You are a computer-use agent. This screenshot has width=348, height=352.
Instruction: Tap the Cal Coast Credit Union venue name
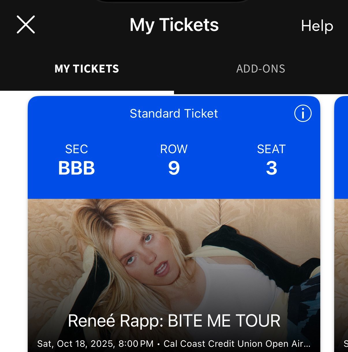coord(237,344)
